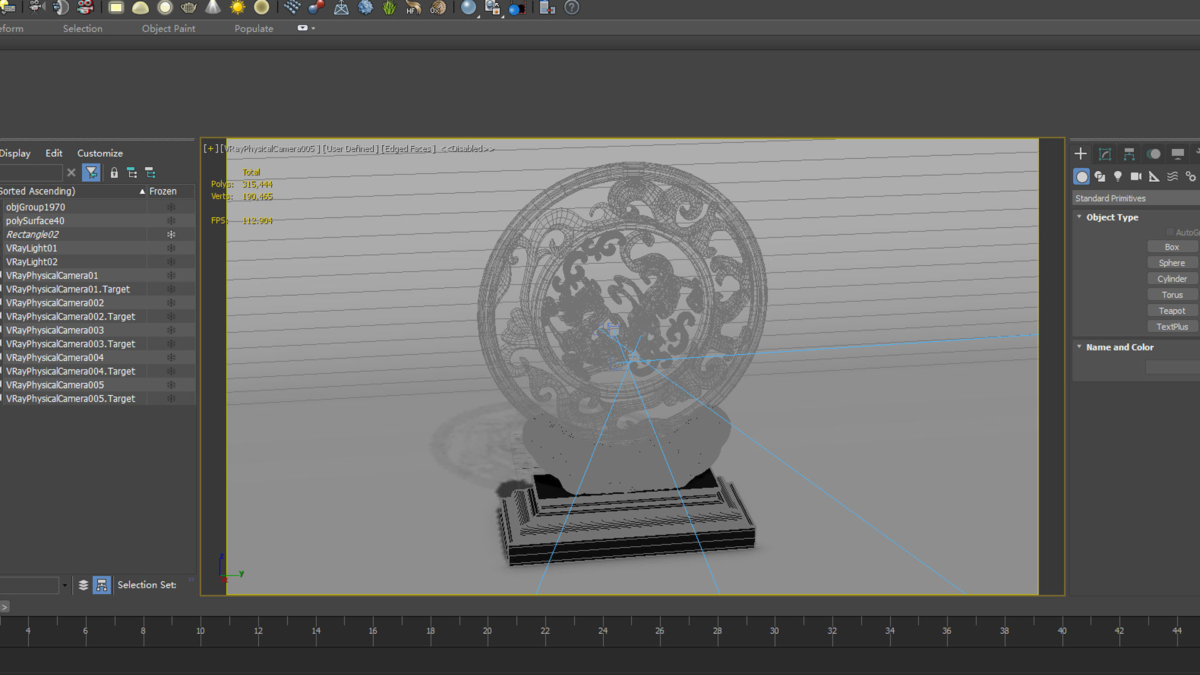Toggle the scene explorer selection filter
The height and width of the screenshot is (675, 1200).
[91, 173]
